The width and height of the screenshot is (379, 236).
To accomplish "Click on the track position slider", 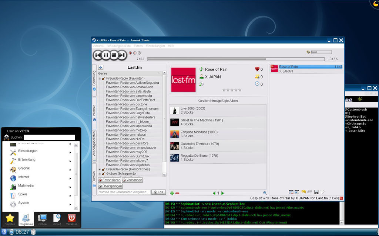I will click(x=235, y=59).
